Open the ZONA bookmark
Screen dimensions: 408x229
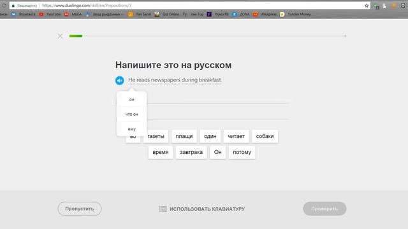tap(241, 14)
